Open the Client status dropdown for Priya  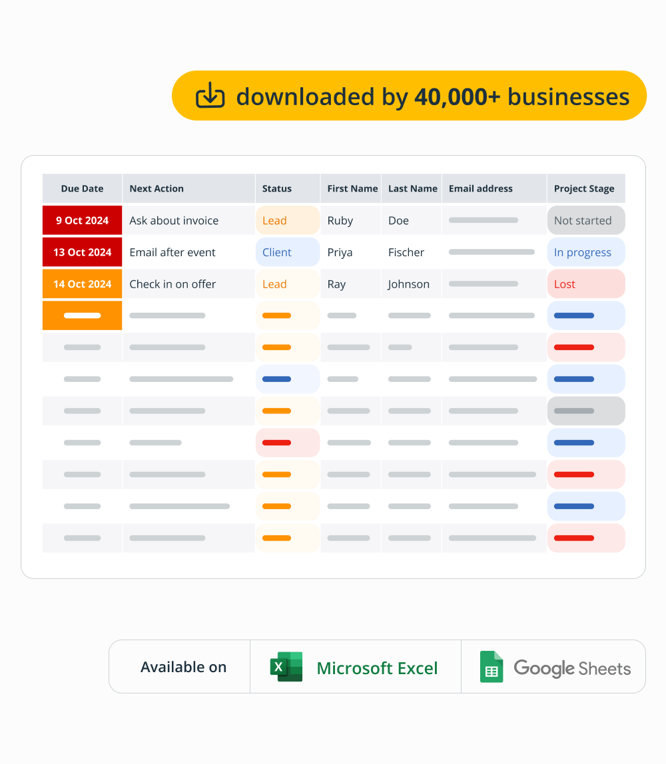point(287,252)
